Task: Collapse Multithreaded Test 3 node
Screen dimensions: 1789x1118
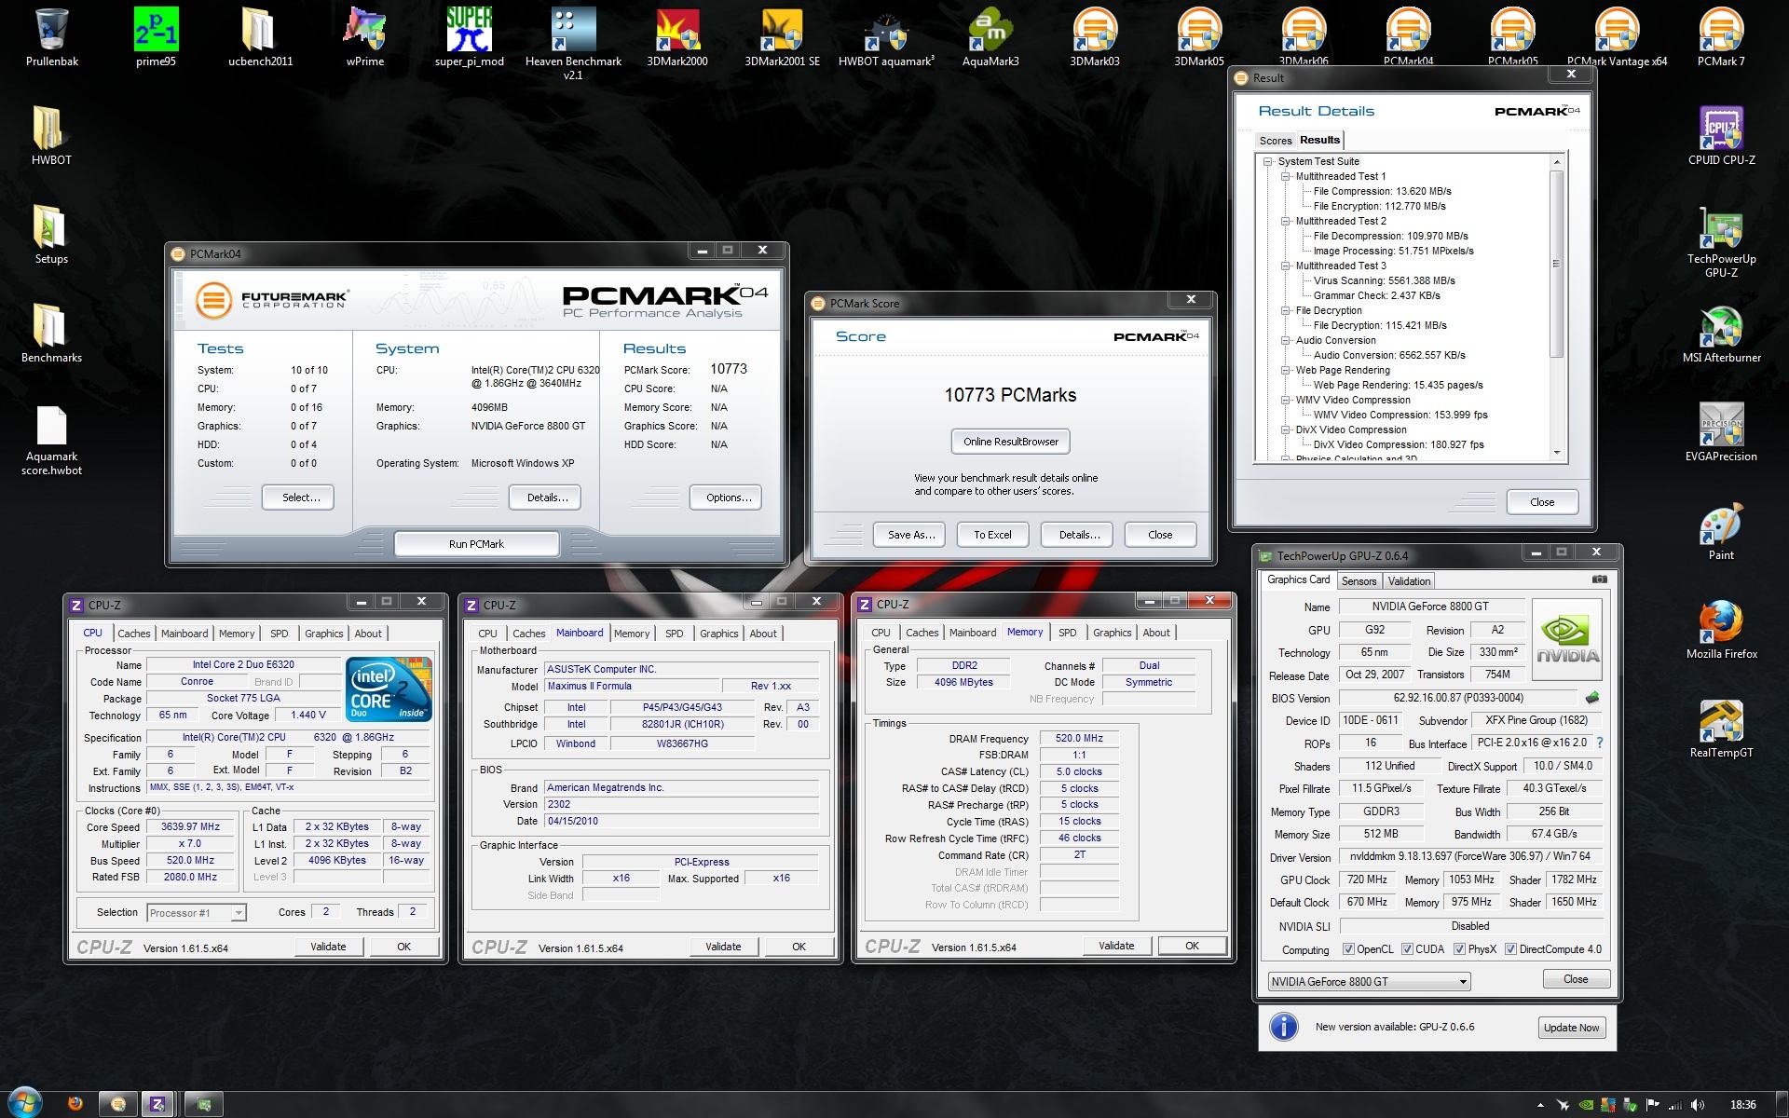Action: (x=1286, y=266)
